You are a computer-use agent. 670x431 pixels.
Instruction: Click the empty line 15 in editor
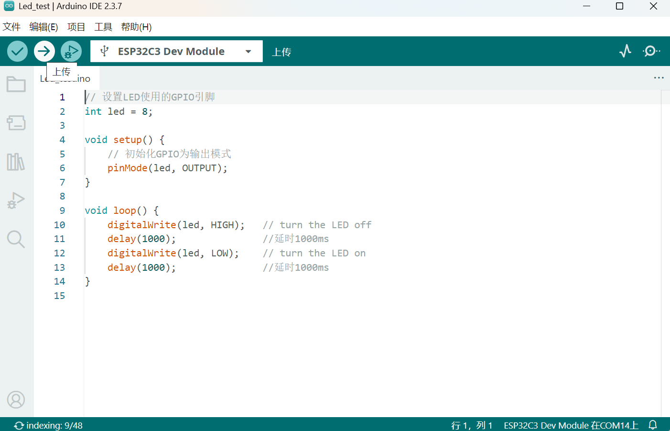(373, 296)
